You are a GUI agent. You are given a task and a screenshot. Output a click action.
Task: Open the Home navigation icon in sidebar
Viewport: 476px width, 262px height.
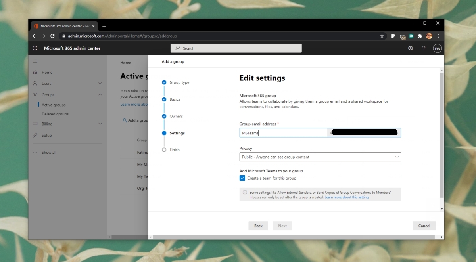point(36,72)
